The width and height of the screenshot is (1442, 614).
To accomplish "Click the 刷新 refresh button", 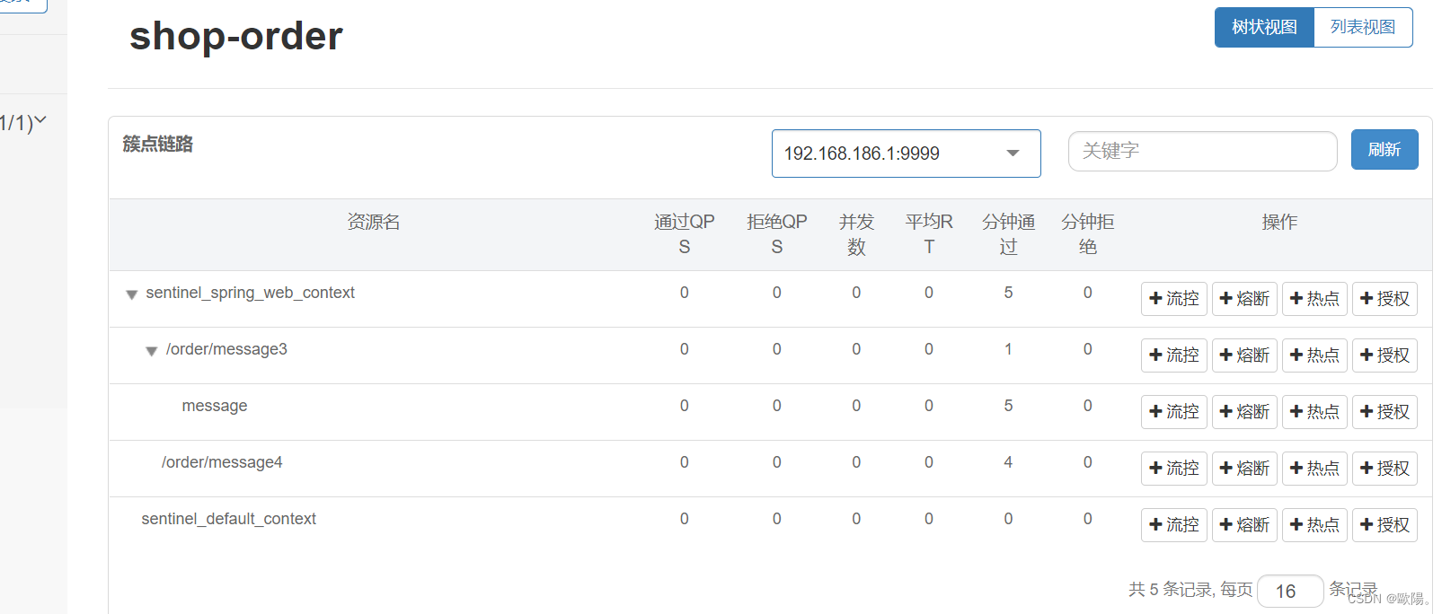I will tap(1384, 150).
